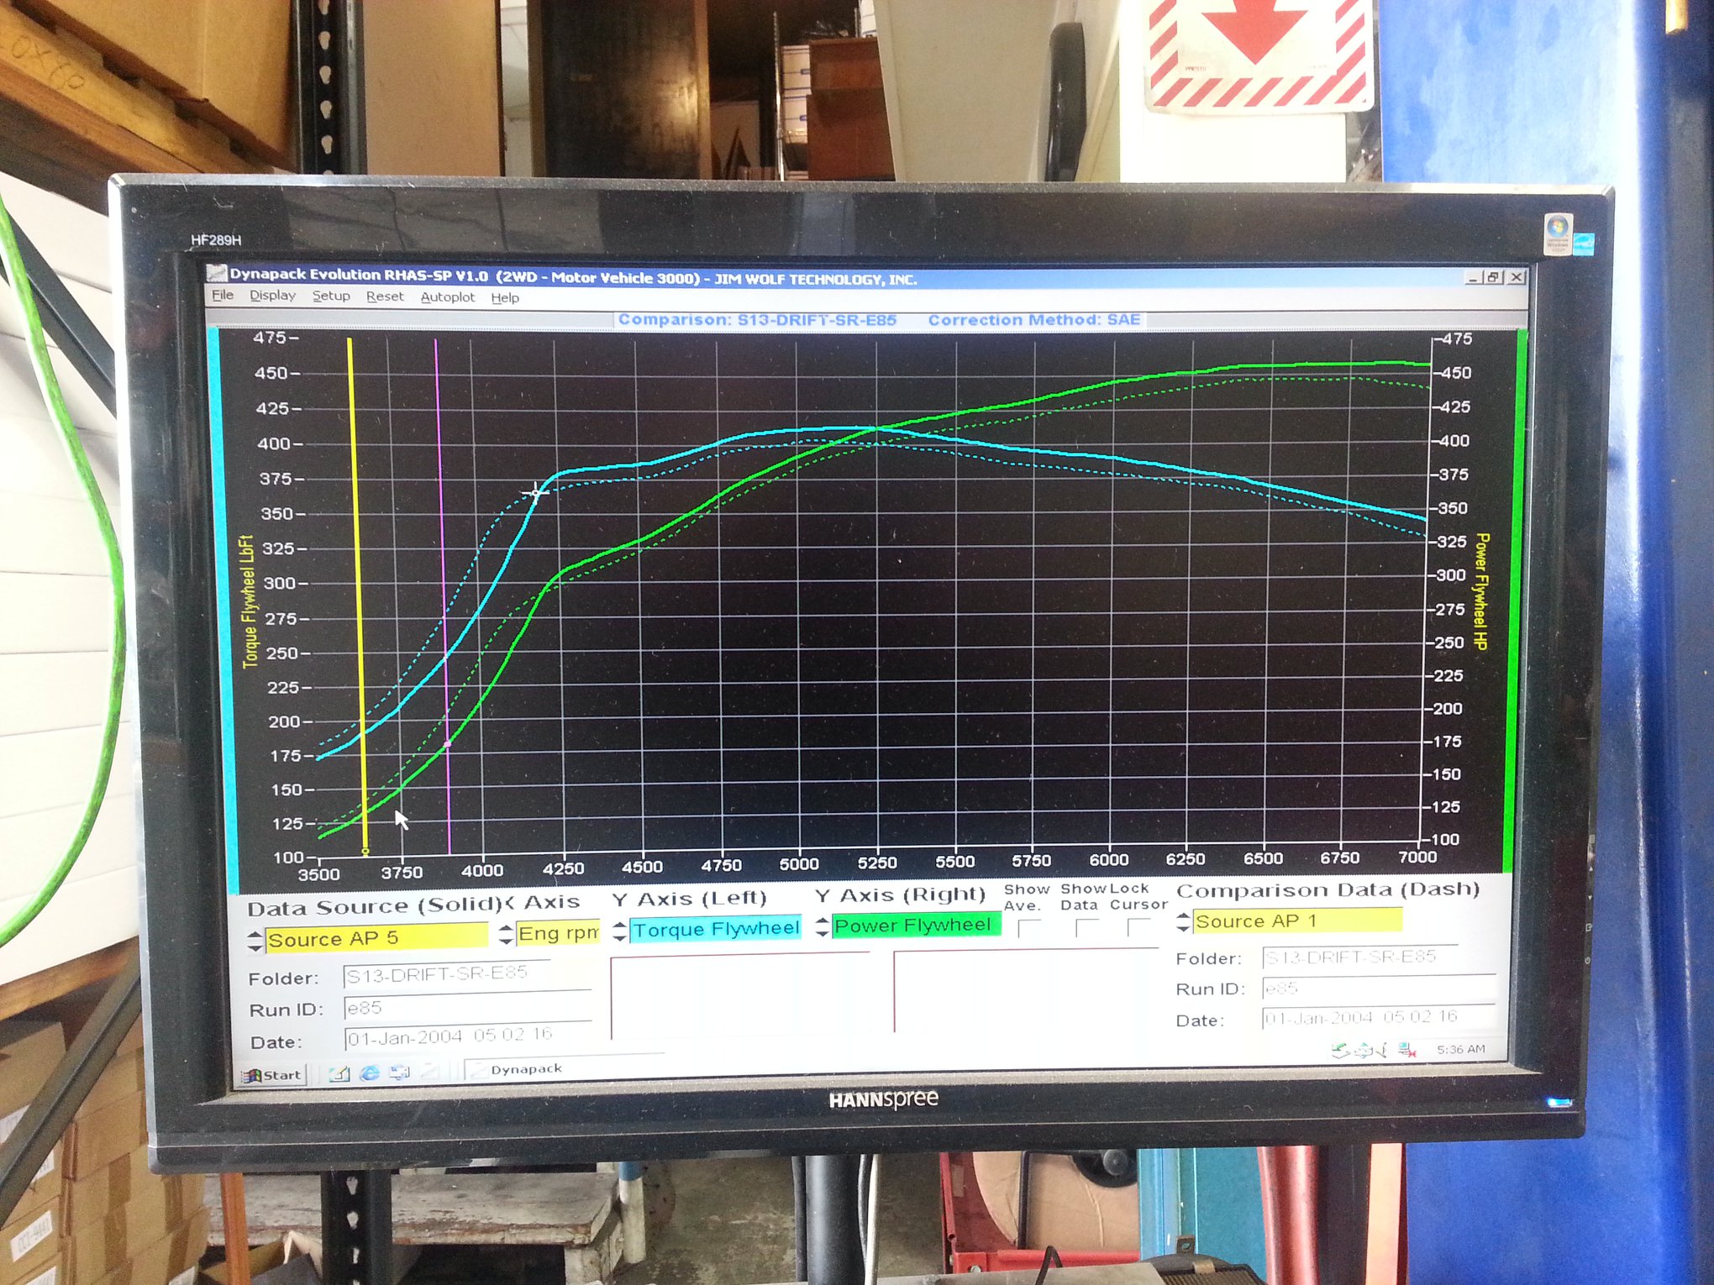1714x1285 pixels.
Task: Click Dynapack title bar app icon
Action: pos(217,273)
